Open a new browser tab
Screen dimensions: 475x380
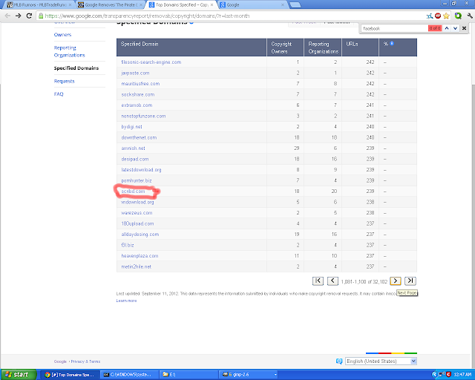coord(295,5)
